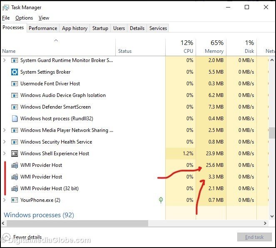Click the Windows Defender SmartScreen icon
276x248 pixels.
(15, 107)
